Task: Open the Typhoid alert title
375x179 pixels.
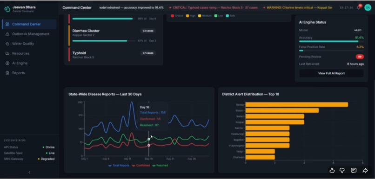Action: pyautogui.click(x=79, y=53)
